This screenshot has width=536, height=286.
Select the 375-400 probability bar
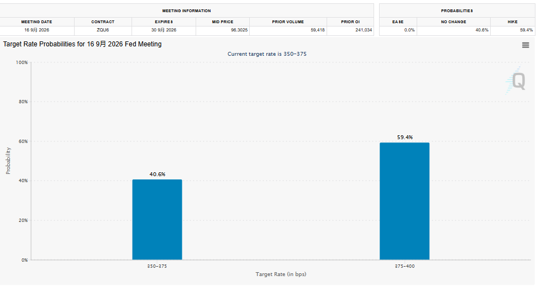pos(404,202)
